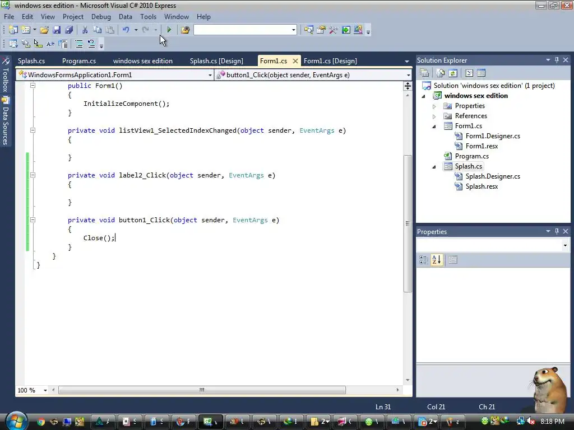Open the active document list dropdown arrow

[x=407, y=62]
